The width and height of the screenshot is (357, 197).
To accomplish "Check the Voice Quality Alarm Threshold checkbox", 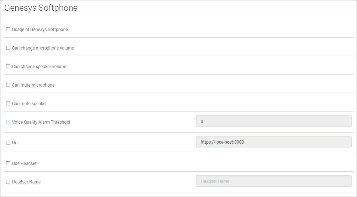I will coord(8,122).
